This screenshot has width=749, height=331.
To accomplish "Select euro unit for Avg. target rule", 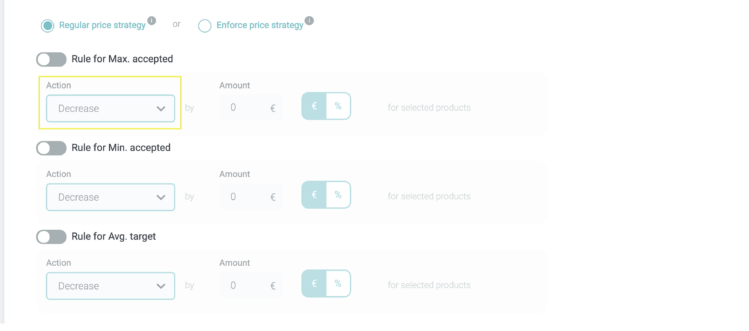I will 314,284.
